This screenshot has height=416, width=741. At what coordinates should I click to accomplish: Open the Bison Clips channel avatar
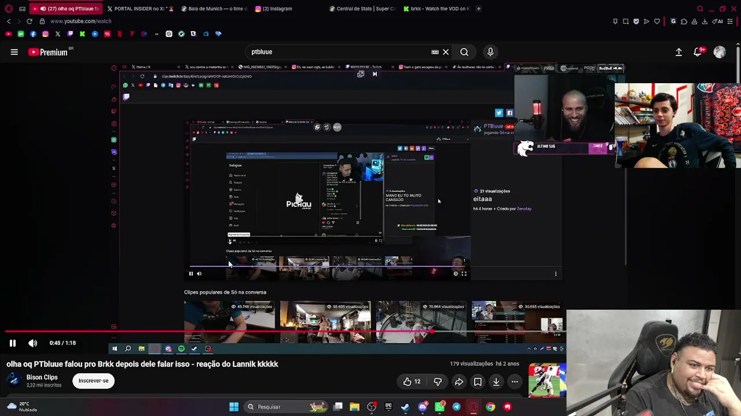tap(14, 380)
